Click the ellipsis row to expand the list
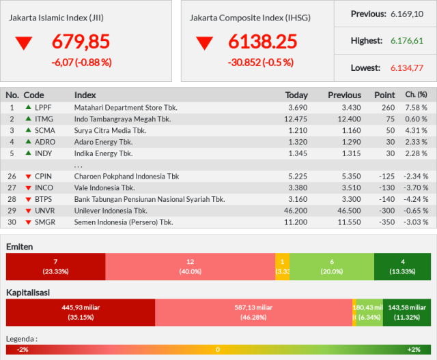Screen dimensions: 437x360 click(x=218, y=165)
